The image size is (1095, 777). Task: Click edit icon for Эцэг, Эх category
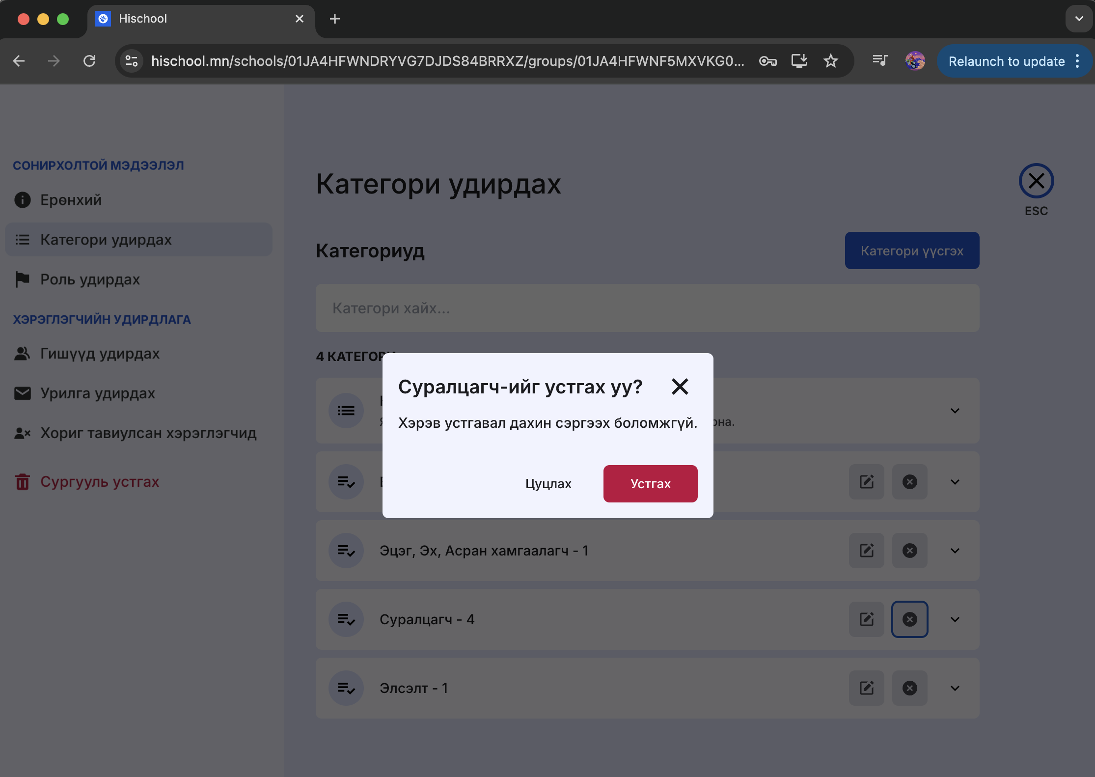pos(866,551)
